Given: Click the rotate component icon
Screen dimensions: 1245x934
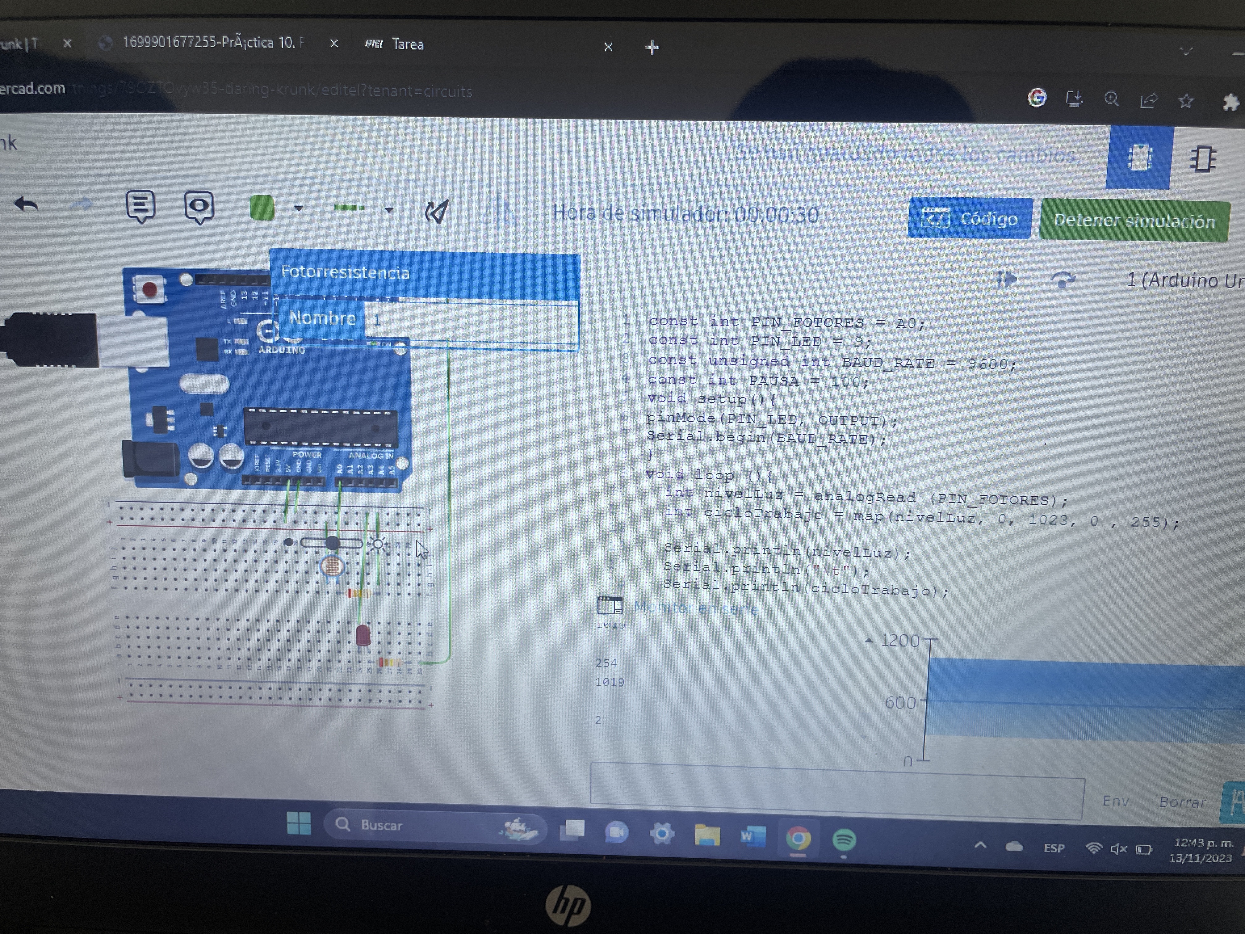Looking at the screenshot, I should point(437,212).
